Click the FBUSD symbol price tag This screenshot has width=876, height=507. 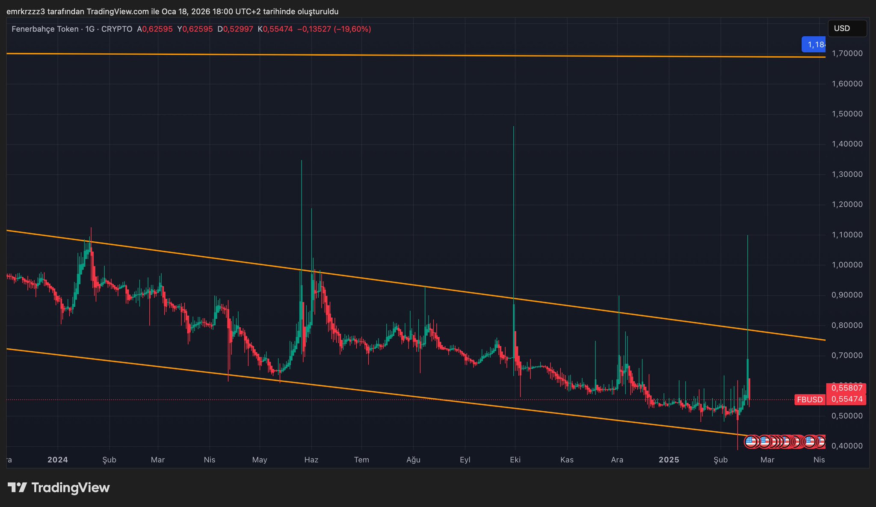(809, 400)
